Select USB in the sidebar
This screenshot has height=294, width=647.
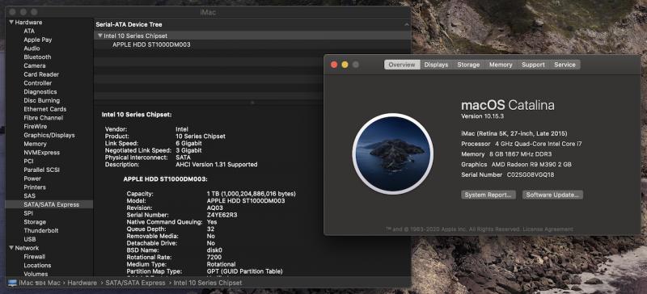pyautogui.click(x=30, y=239)
